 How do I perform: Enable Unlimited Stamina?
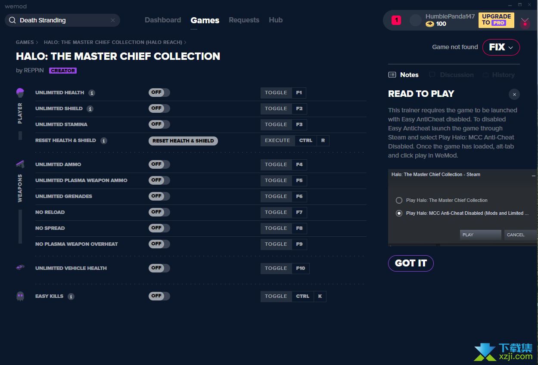coord(159,124)
